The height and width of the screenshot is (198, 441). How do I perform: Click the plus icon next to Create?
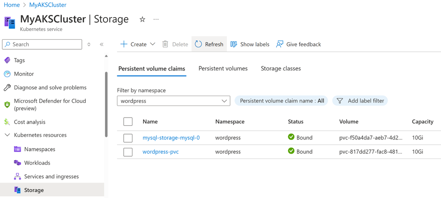(x=124, y=44)
